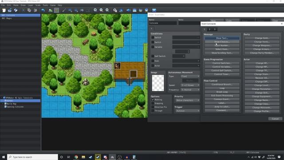Switch to Map editing mode icon
The height and width of the screenshot is (160, 284).
(51, 10)
